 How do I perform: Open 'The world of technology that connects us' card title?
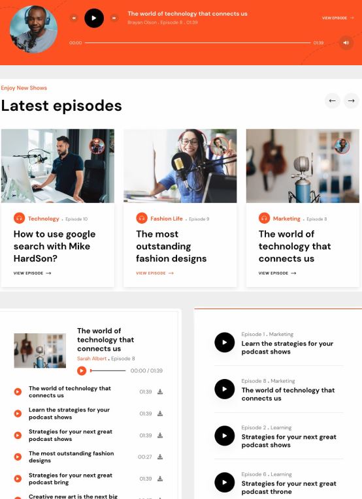[x=295, y=247]
